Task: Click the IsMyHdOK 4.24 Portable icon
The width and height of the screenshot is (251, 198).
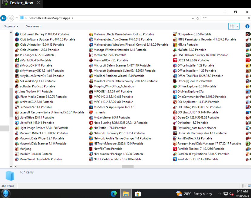Action: (x=17, y=60)
